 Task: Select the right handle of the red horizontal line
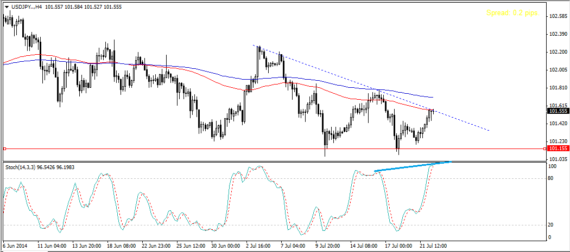(x=544, y=148)
